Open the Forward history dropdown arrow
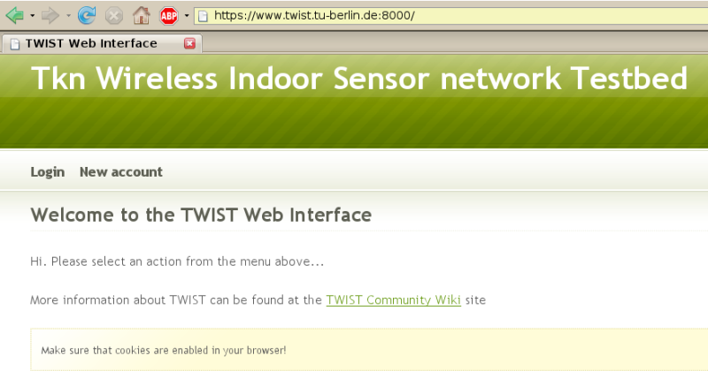Image resolution: width=708 pixels, height=386 pixels. [x=68, y=16]
